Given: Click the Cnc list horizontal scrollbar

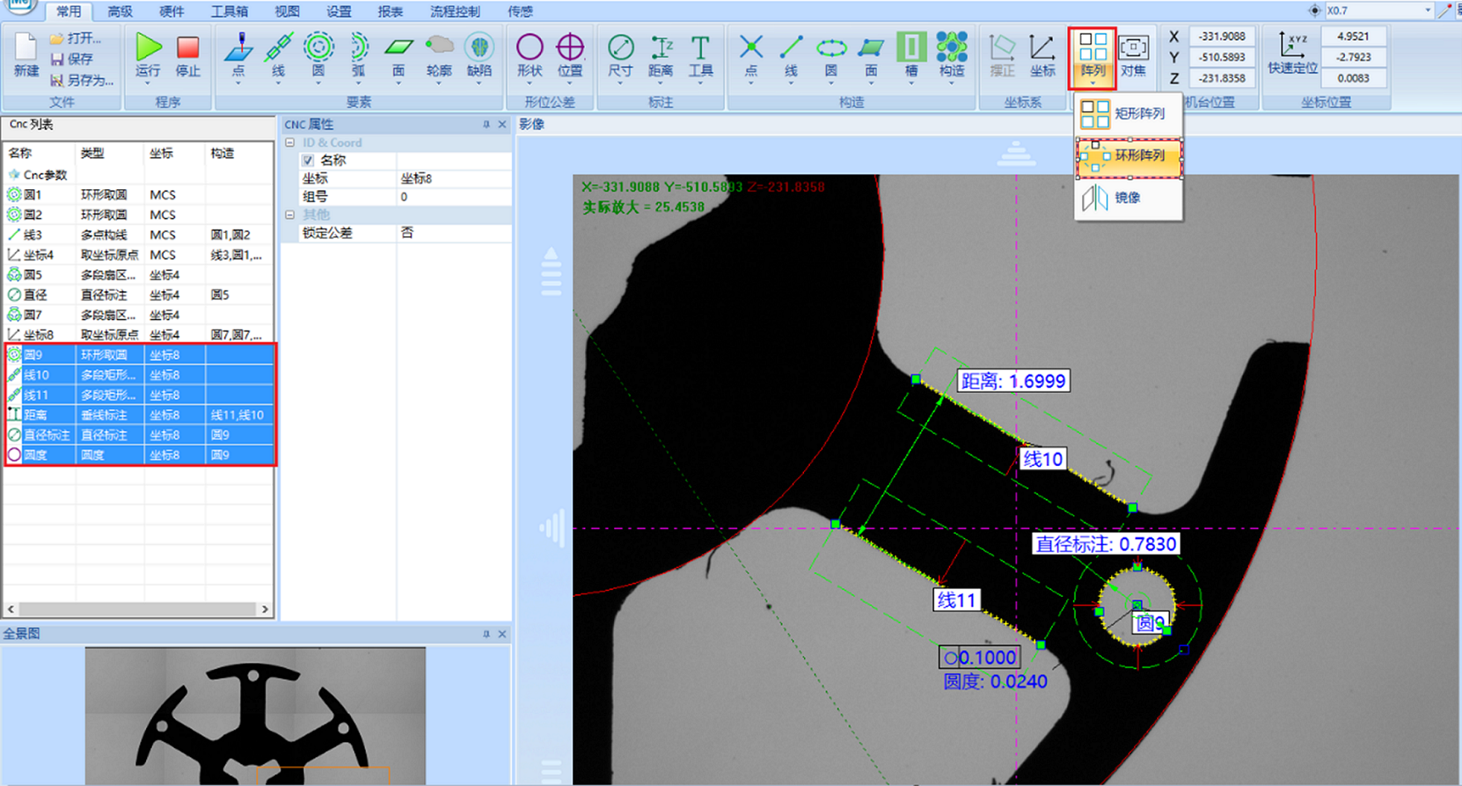Looking at the screenshot, I should [x=137, y=608].
